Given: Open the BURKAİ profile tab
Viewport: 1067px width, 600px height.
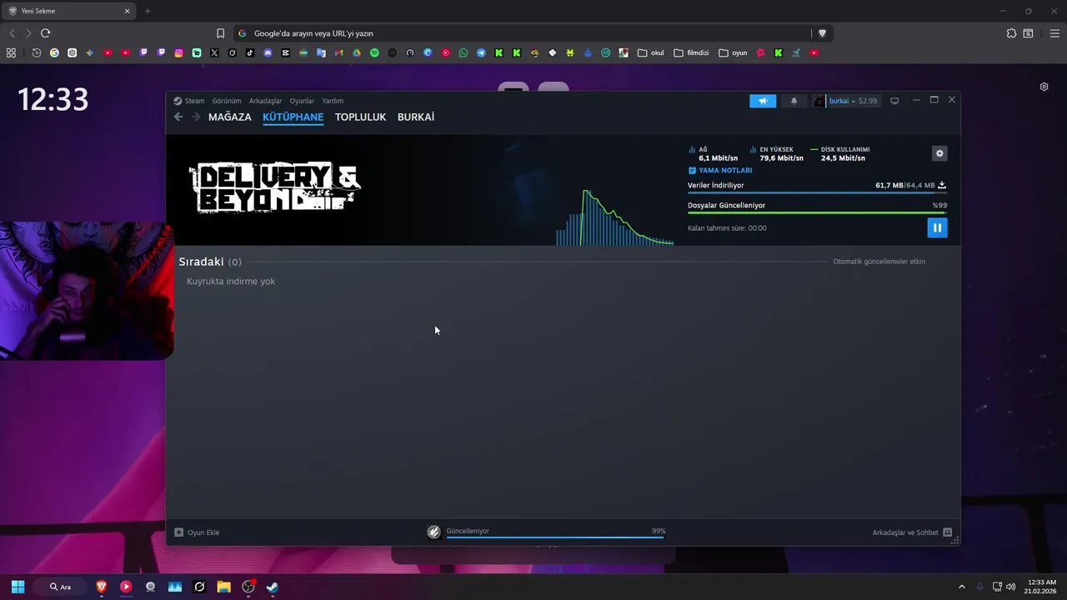Looking at the screenshot, I should click(415, 117).
